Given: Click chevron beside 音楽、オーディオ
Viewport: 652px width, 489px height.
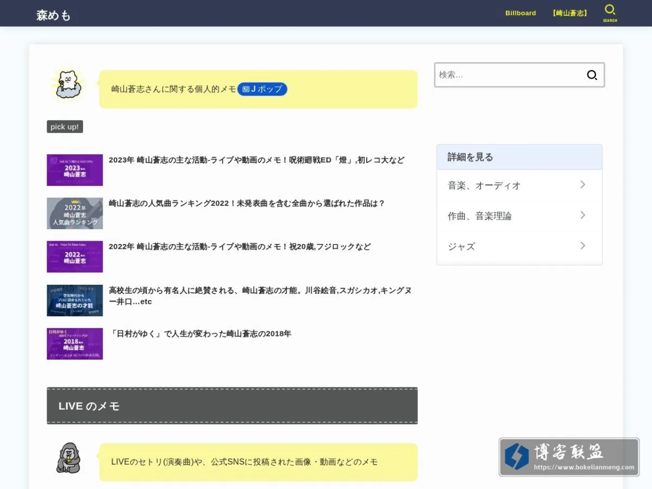Looking at the screenshot, I should point(582,185).
